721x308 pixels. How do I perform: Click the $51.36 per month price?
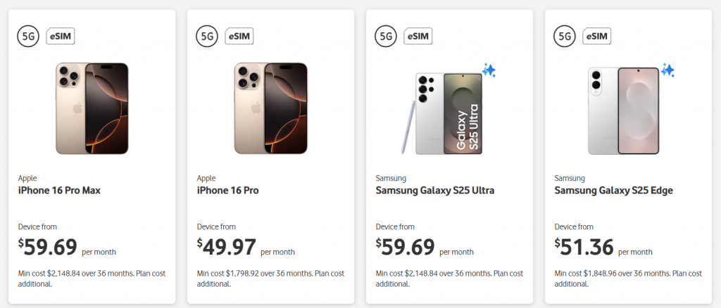pyautogui.click(x=603, y=248)
